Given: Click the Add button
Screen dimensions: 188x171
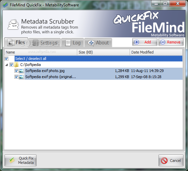Looking at the screenshot, I should [145, 42].
